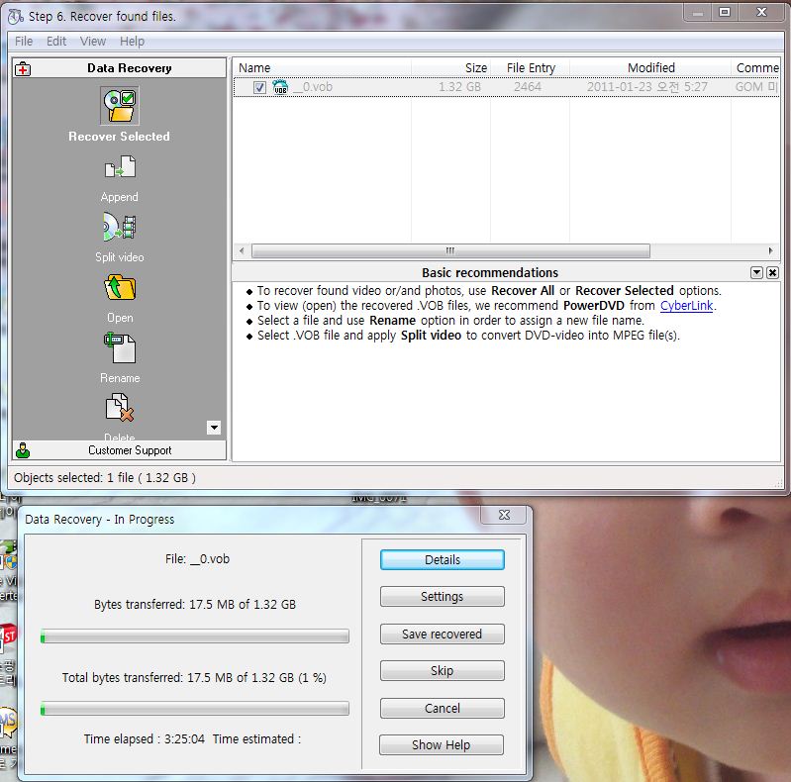The height and width of the screenshot is (782, 791).
Task: Click the Rename file icon
Action: (120, 348)
